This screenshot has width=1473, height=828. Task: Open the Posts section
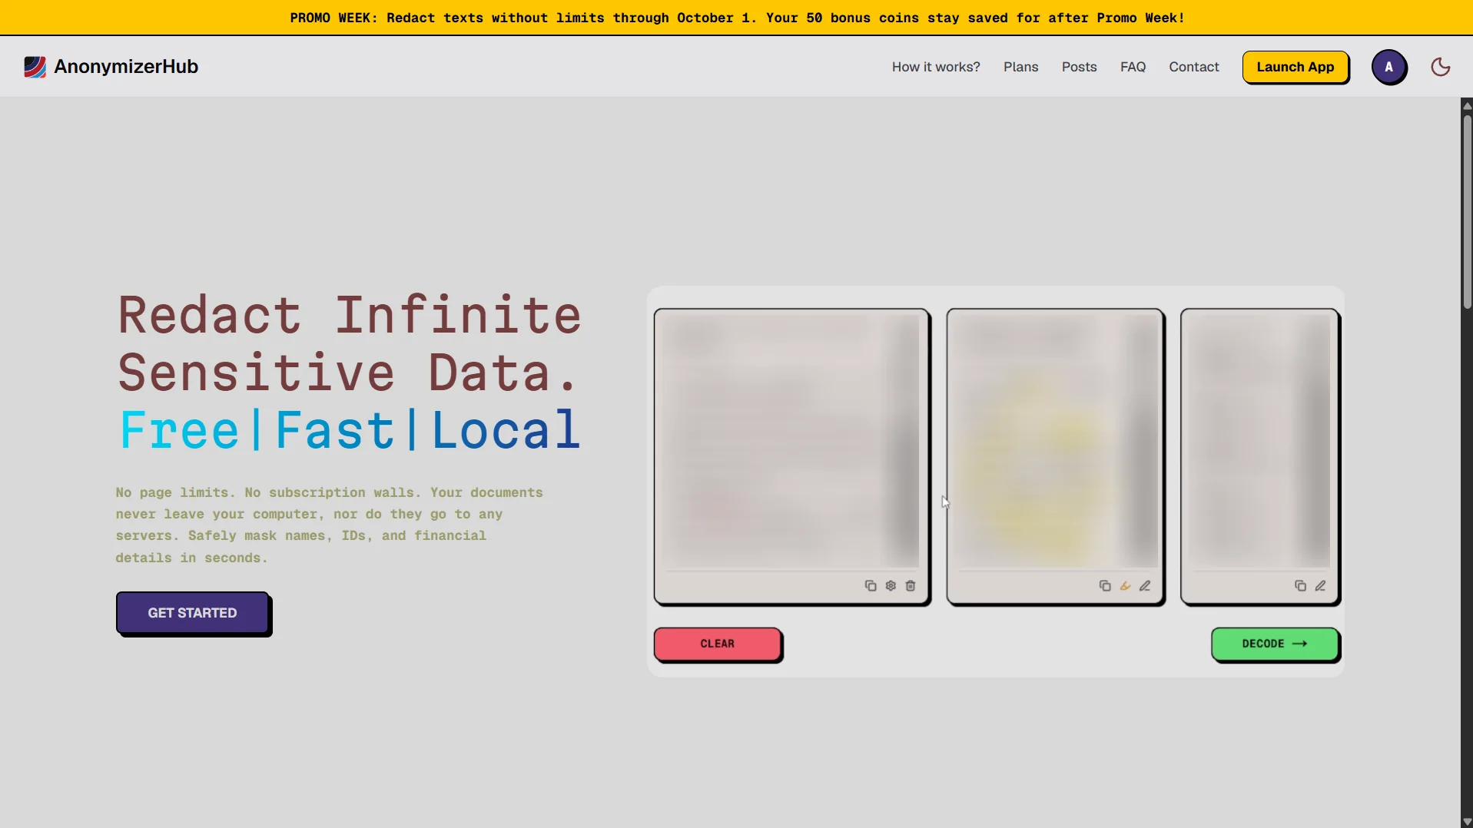coord(1079,67)
